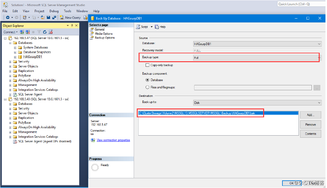Click the Files and filegroups text field
The width and height of the screenshot is (327, 188).
point(253,88)
